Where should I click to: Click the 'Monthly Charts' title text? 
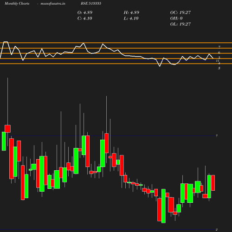(17, 3)
